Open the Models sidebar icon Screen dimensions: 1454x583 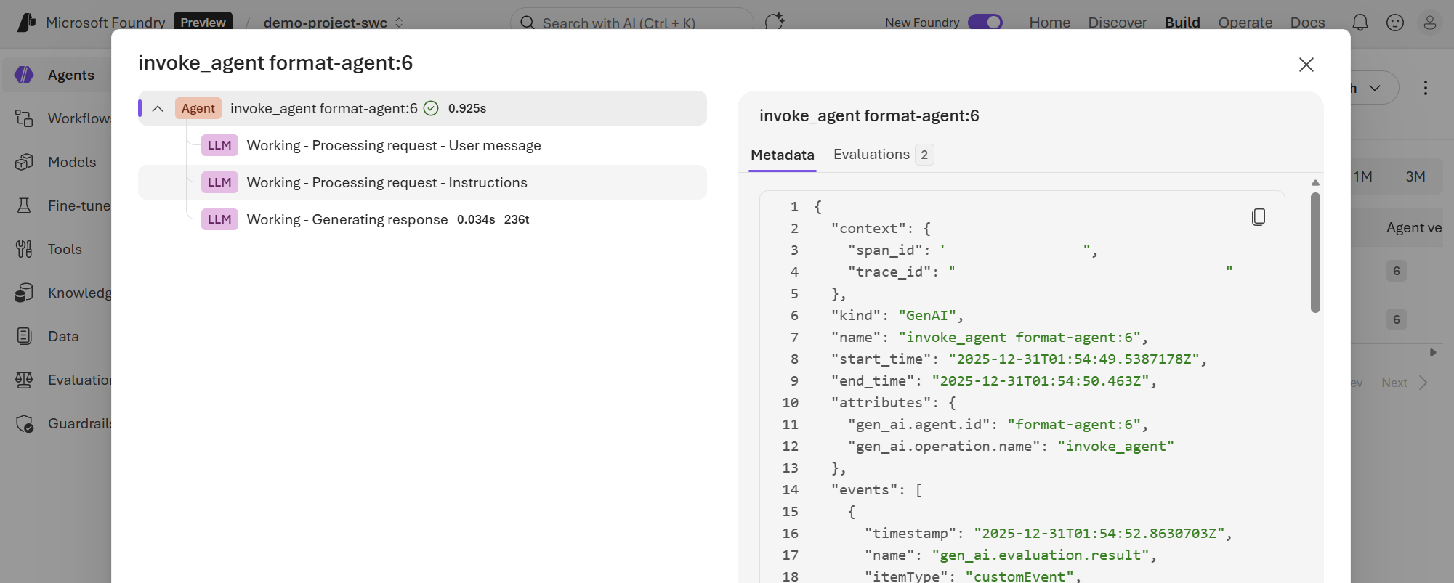[24, 162]
